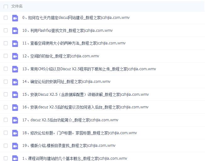Open file 10、利用Flashfxp查找文件_教程之家jczhijia.com.wmv
205x161 pixels.
67,30
